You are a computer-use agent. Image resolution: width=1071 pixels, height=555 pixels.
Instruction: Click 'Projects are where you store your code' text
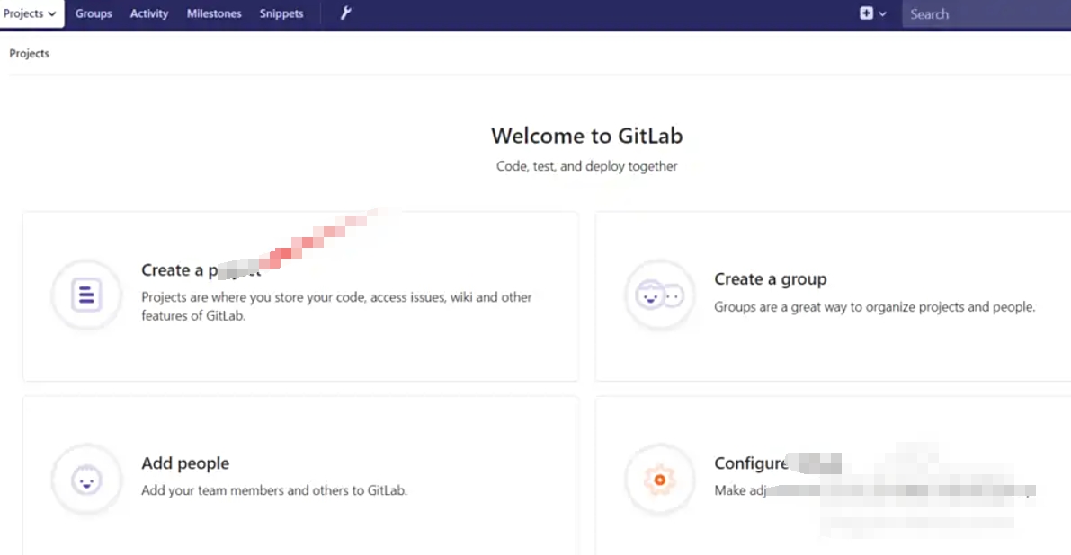click(x=336, y=306)
